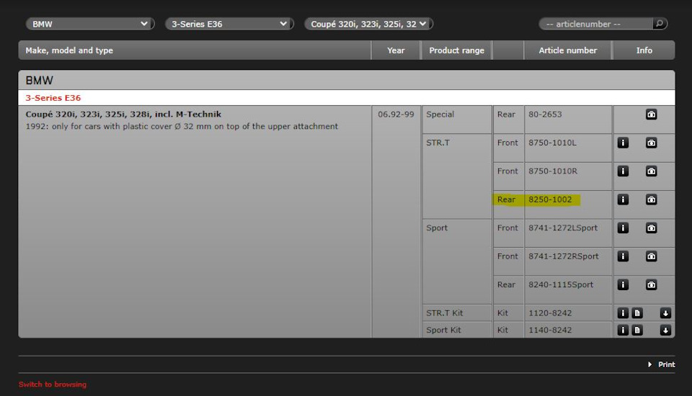
Task: Focus the articlenumber search field
Action: pyautogui.click(x=596, y=24)
